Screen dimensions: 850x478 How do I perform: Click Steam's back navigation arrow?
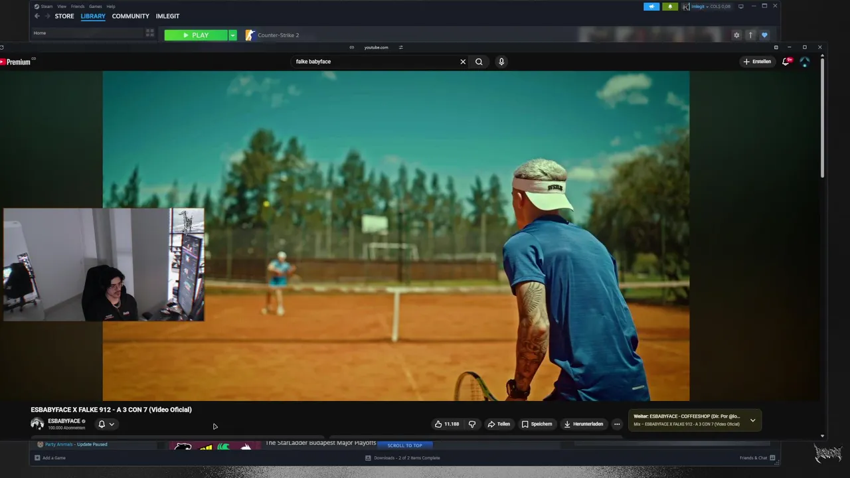click(37, 16)
